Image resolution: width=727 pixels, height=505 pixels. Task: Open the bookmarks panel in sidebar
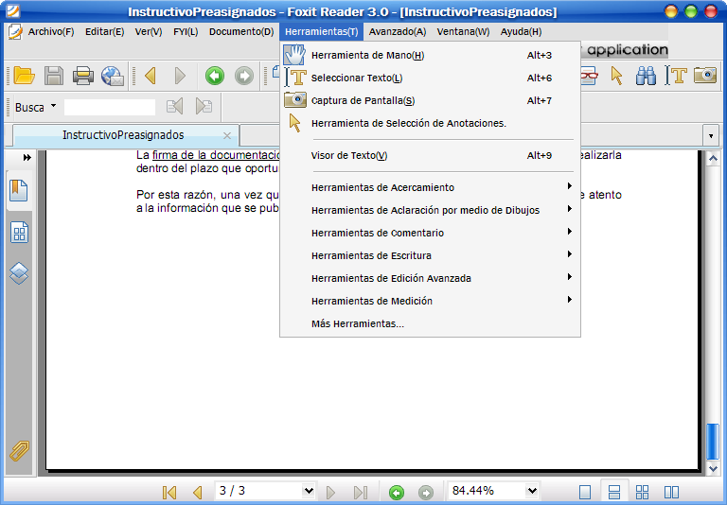[19, 191]
